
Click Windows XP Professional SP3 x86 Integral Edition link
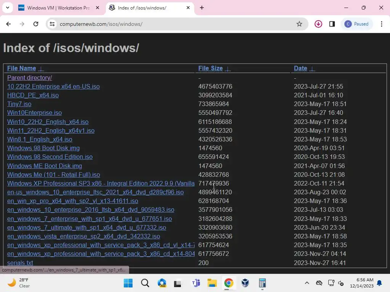pos(101,184)
